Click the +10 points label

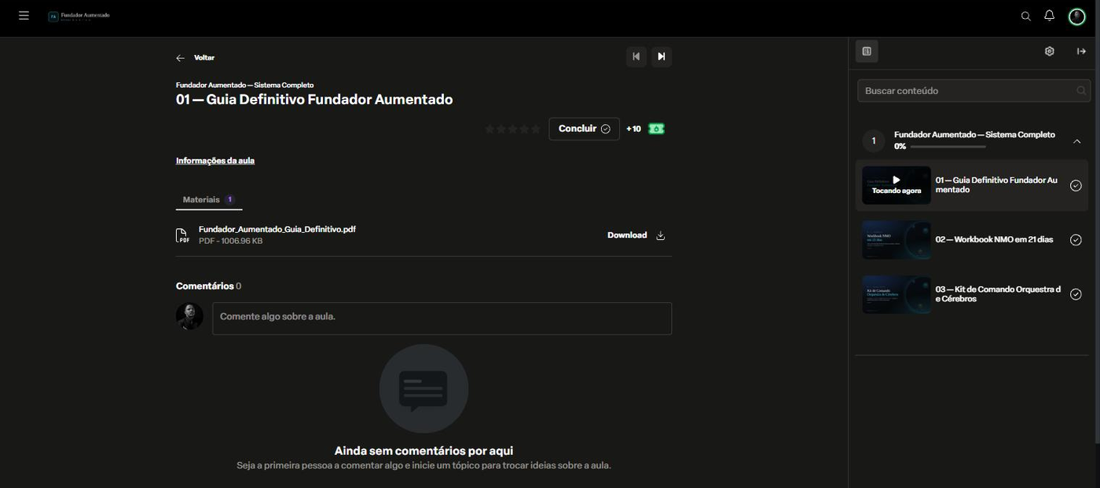(633, 129)
